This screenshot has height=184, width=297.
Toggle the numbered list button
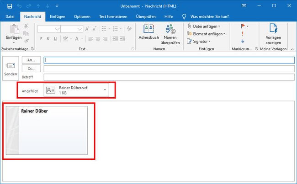(115, 29)
